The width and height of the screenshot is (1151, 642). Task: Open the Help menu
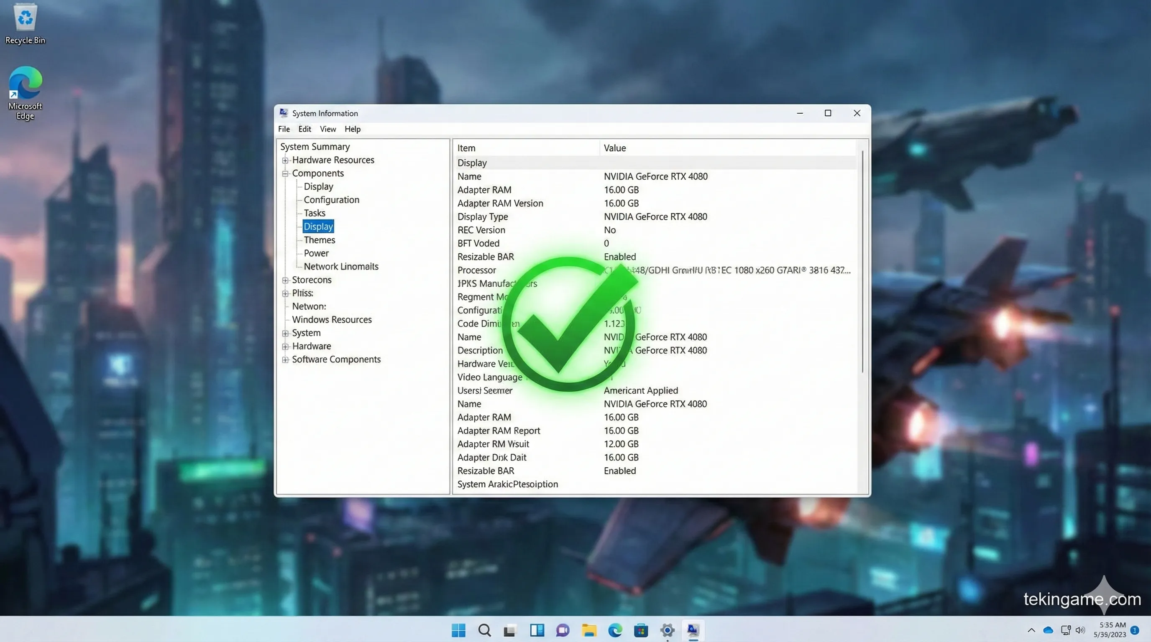[x=352, y=129]
